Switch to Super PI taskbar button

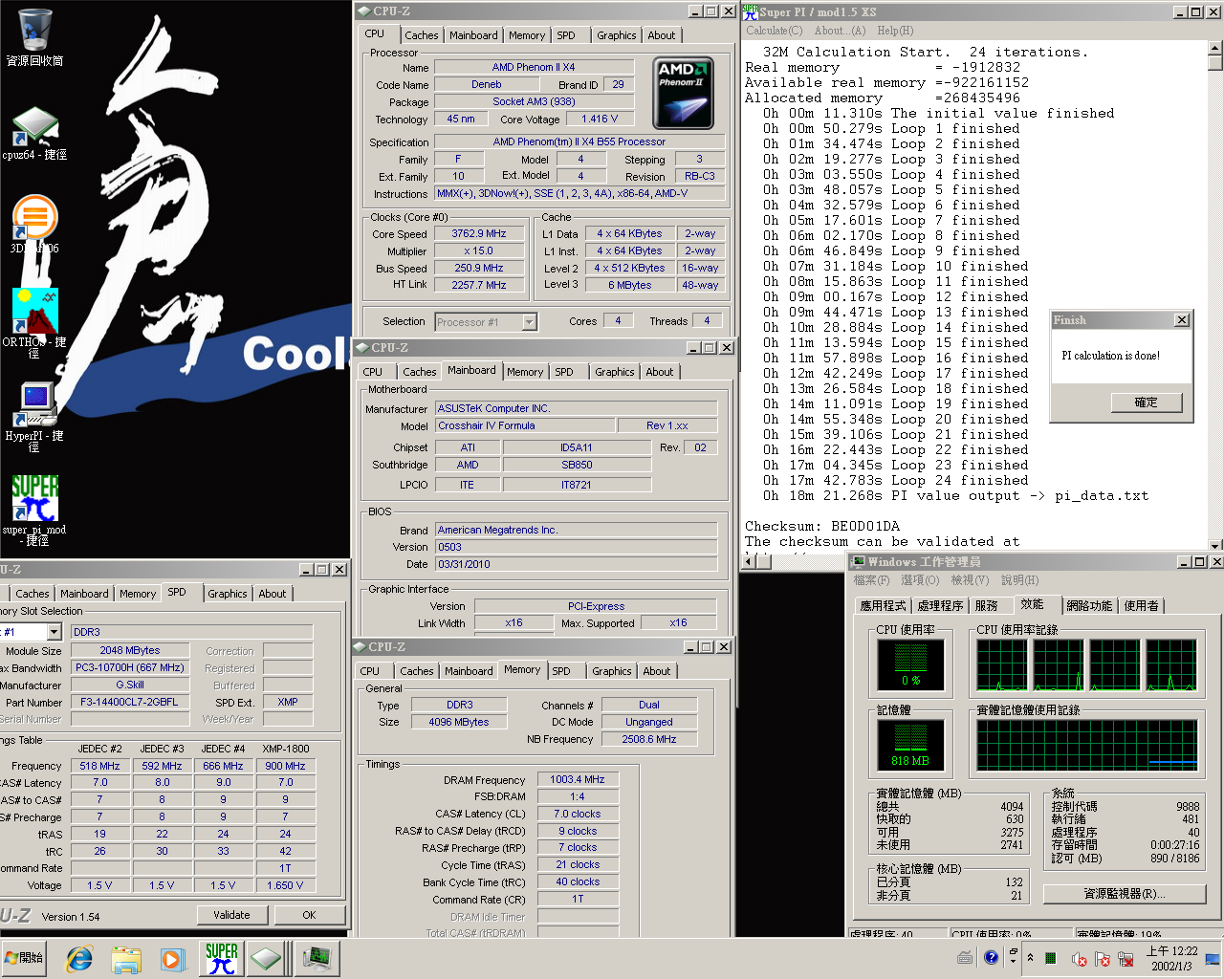pos(221,958)
